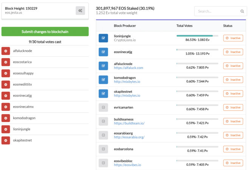
Task: Remove eoseoulhappy from cast votes
Action: pos(6,73)
